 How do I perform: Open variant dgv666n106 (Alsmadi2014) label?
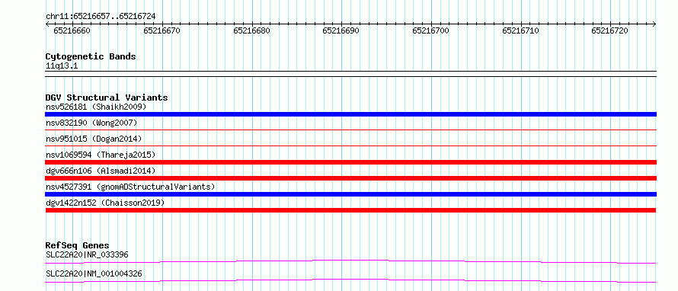pyautogui.click(x=101, y=171)
